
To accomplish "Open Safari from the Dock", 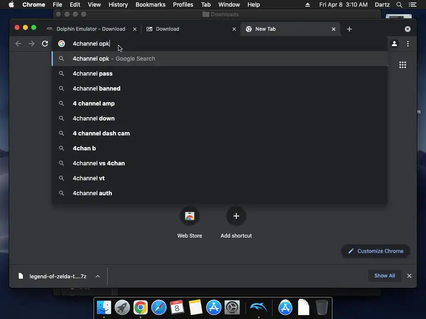I will [x=159, y=308].
